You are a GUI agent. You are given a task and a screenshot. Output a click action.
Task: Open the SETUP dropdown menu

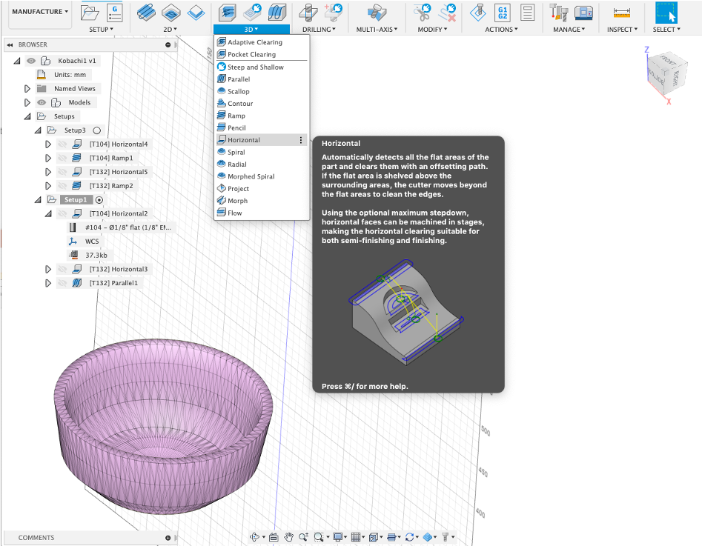pyautogui.click(x=101, y=29)
